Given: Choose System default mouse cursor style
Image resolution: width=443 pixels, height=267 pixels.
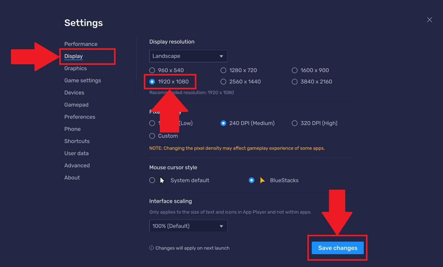Looking at the screenshot, I should point(179,180).
